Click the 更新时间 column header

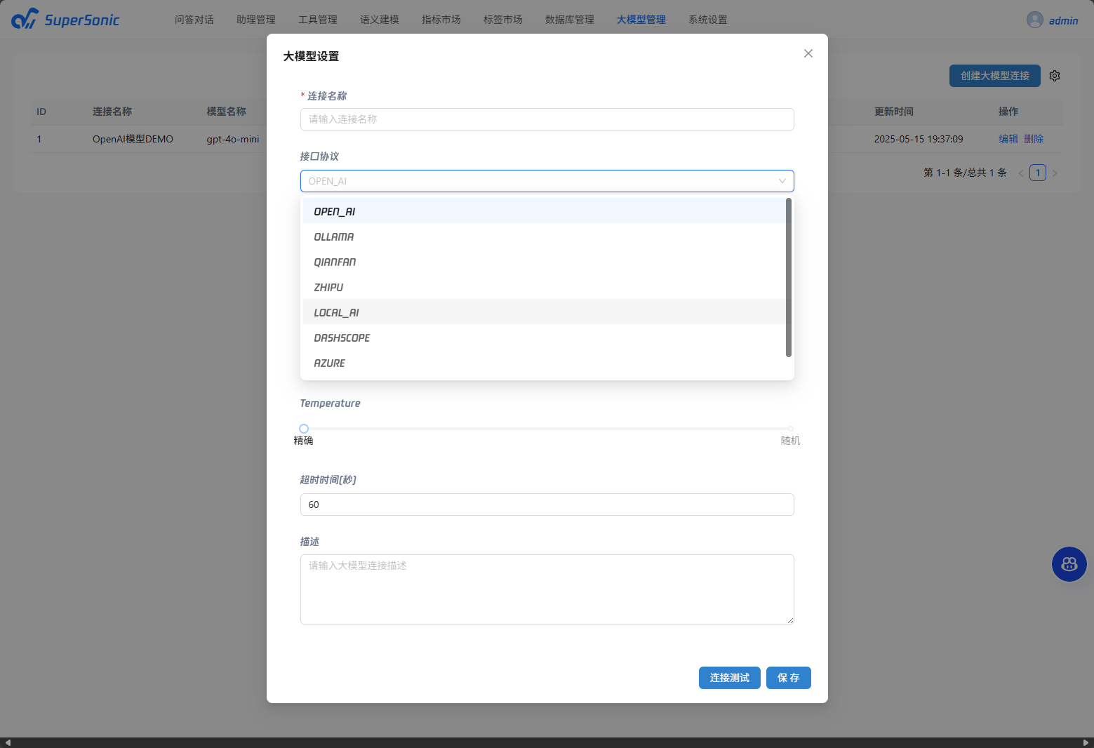click(894, 112)
